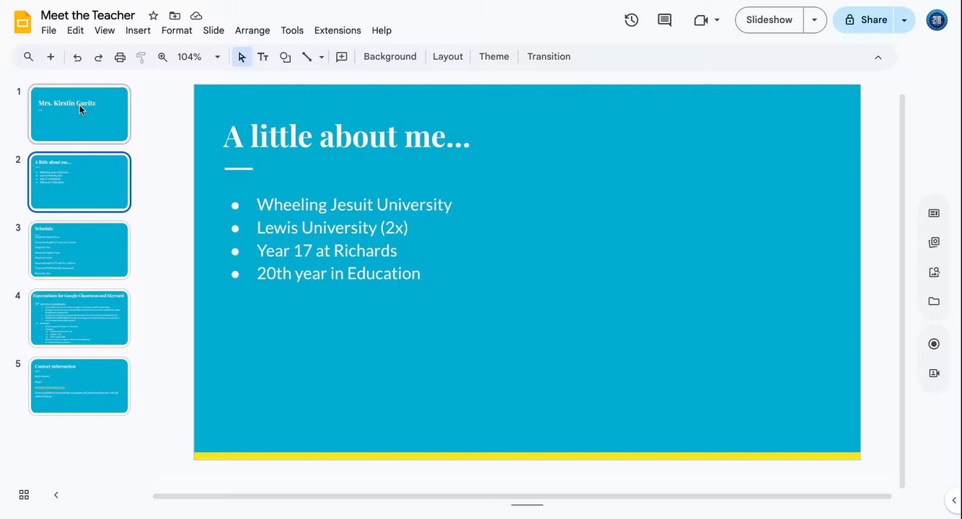962x519 pixels.
Task: Open the comments panel icon
Action: tap(665, 20)
